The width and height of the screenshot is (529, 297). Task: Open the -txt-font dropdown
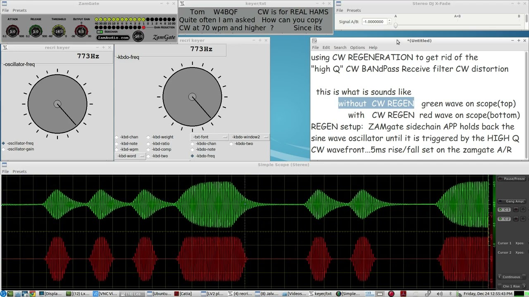tap(210, 137)
